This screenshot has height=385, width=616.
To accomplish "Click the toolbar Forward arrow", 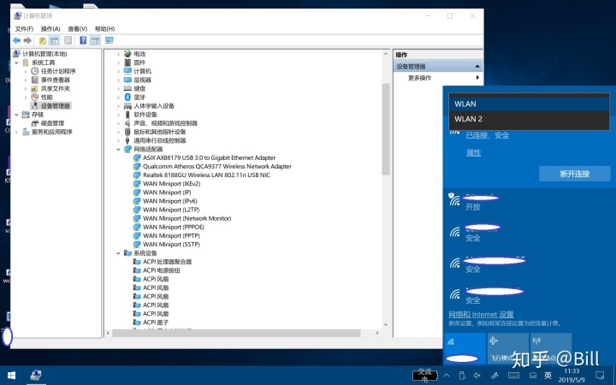I will point(27,40).
